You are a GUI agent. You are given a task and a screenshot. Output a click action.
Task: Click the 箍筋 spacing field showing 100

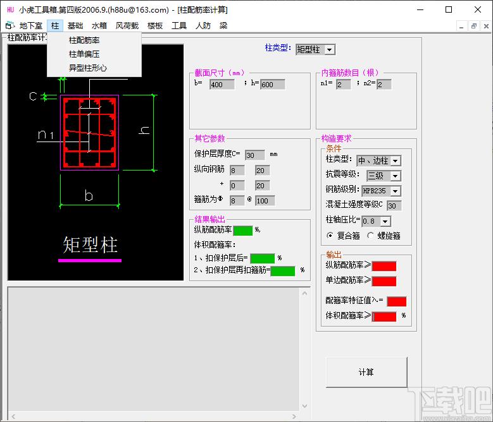[265, 200]
